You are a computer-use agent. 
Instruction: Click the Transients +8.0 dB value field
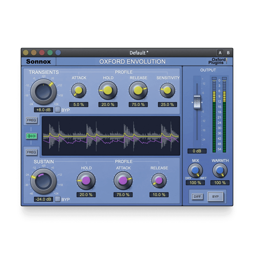click(43, 110)
